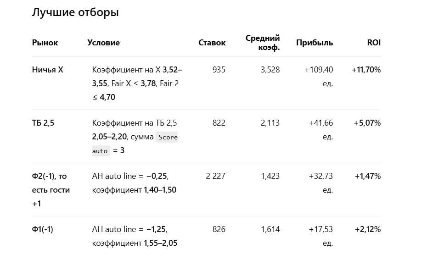Click the "Ставок" column header
Screen dimensions: 421x260
point(212,43)
